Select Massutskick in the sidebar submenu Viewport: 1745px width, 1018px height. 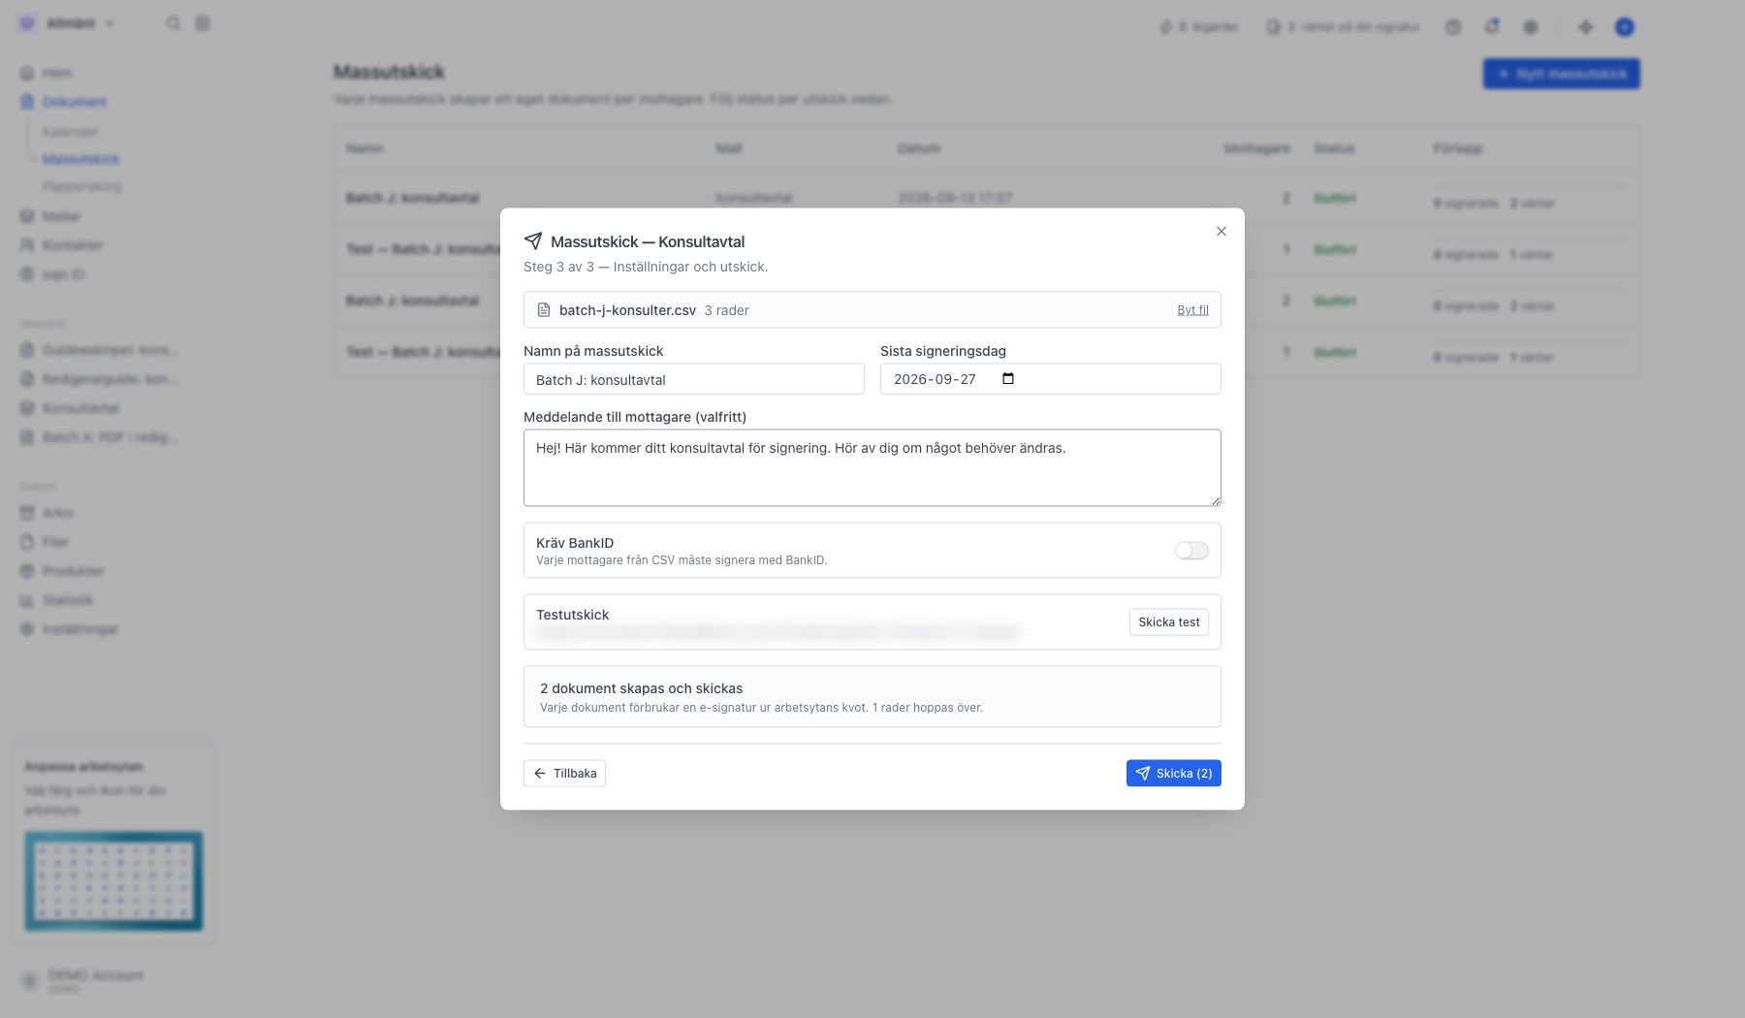click(x=80, y=159)
